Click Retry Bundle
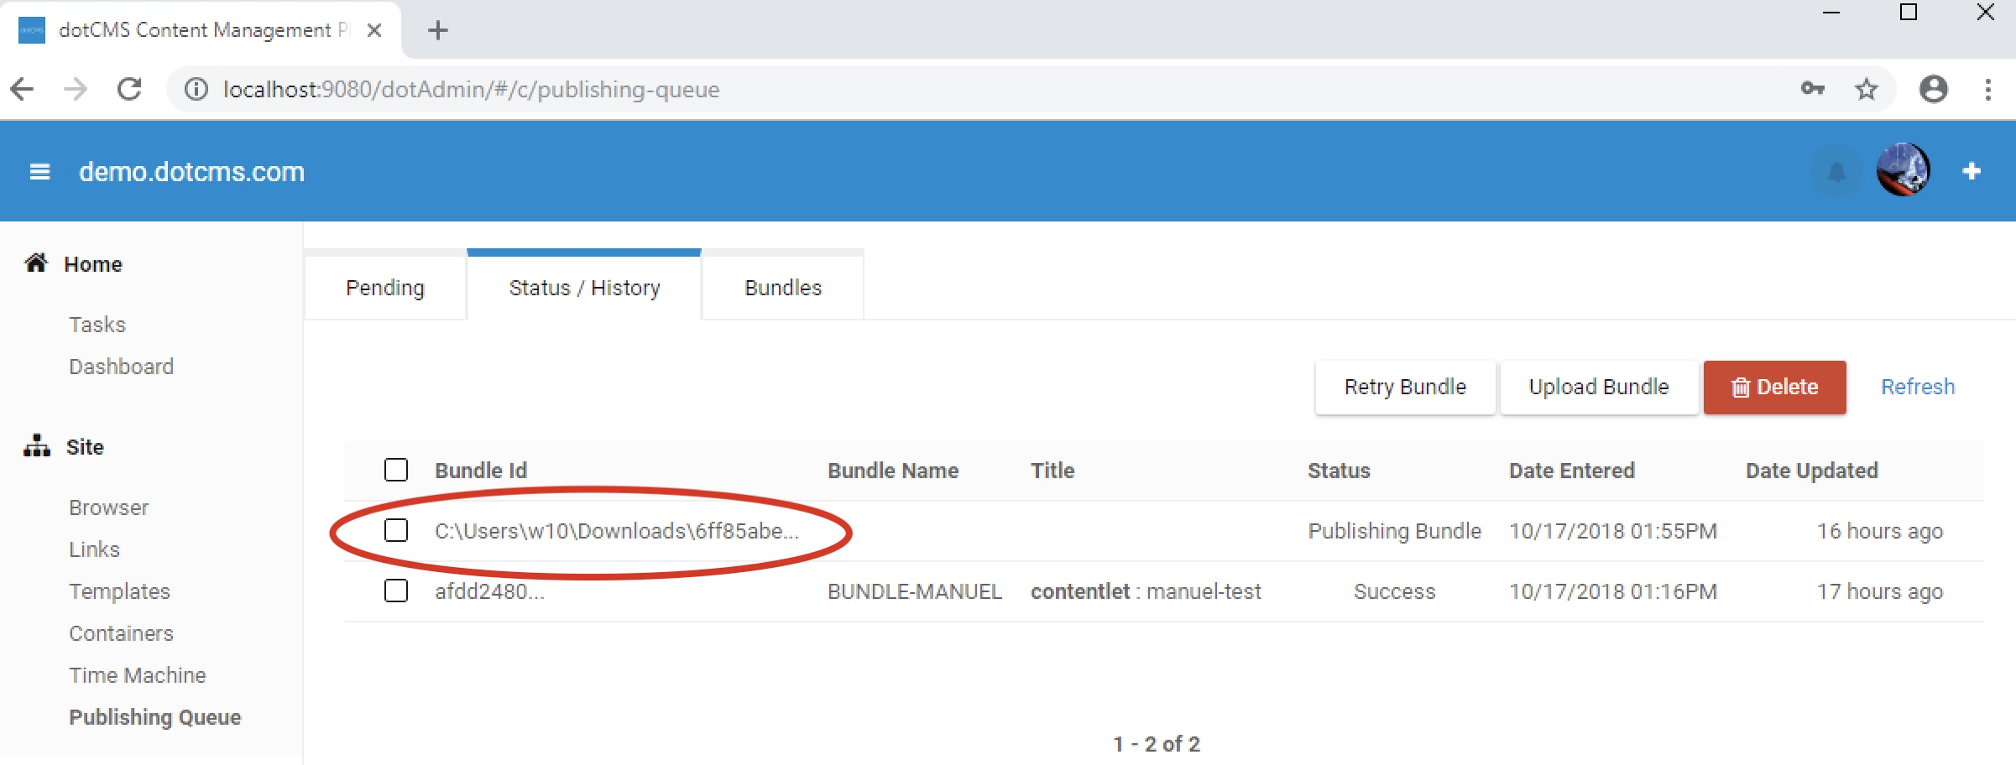2016x765 pixels. [x=1404, y=387]
